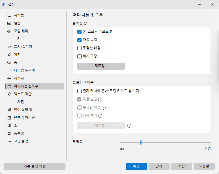Click the 줌 magnifier icon
Screen dimensions: 219x174
coord(9,63)
